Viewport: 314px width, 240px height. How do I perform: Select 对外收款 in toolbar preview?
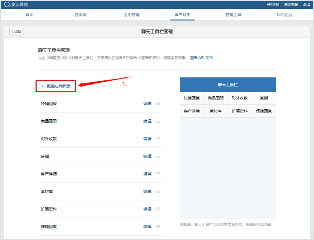point(240,98)
